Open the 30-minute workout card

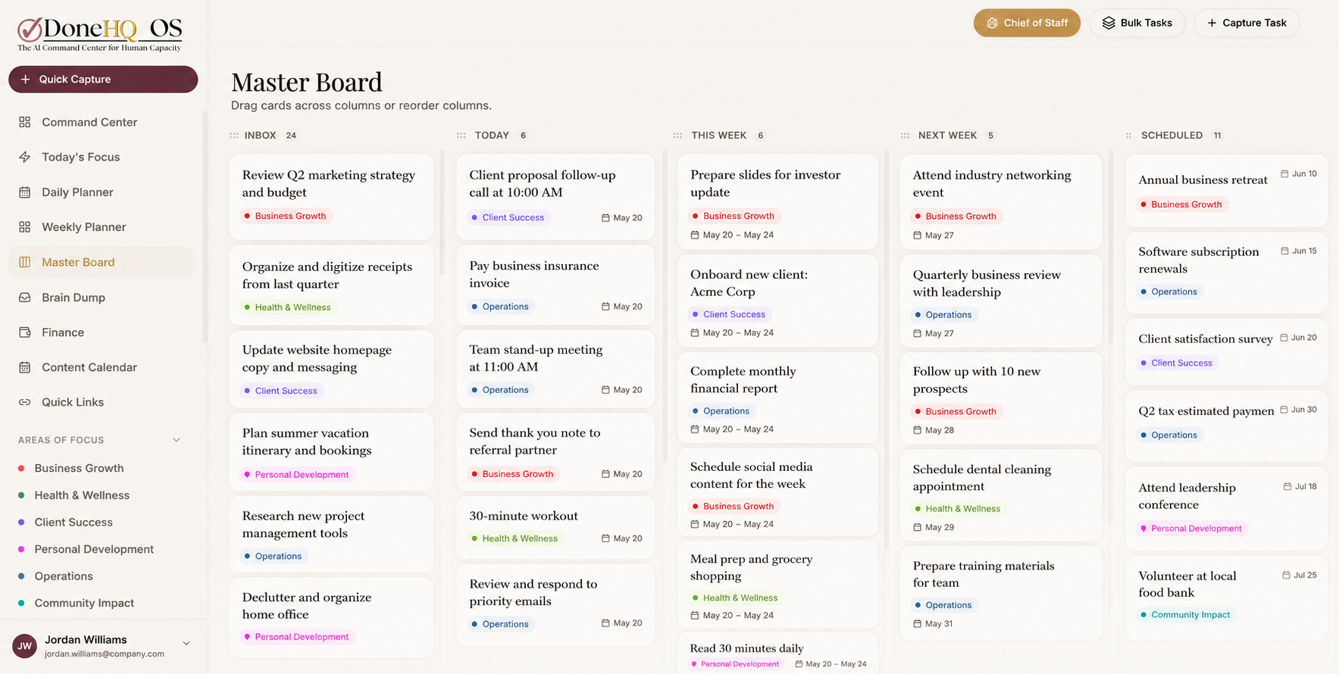point(555,527)
